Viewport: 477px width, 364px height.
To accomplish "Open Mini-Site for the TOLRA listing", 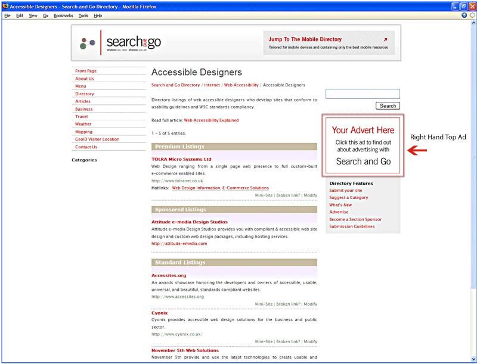I will coord(264,195).
